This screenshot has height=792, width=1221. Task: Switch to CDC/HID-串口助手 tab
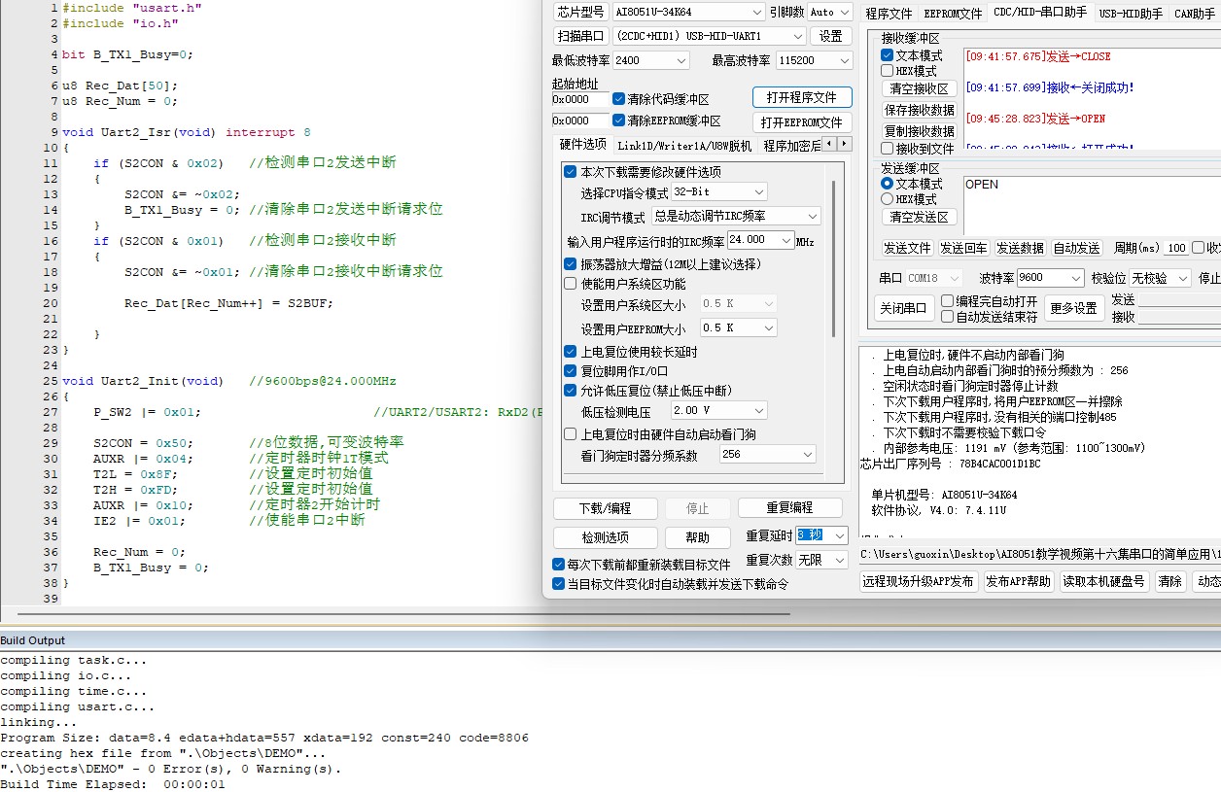[1040, 13]
